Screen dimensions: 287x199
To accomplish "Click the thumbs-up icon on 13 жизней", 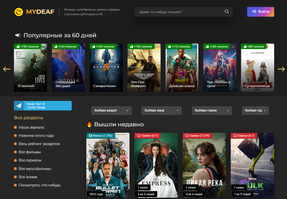I will 18,46.
